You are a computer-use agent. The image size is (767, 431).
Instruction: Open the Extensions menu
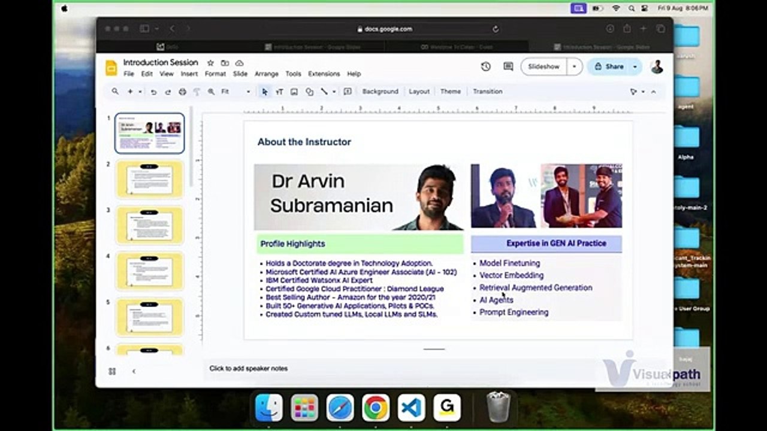click(x=324, y=74)
